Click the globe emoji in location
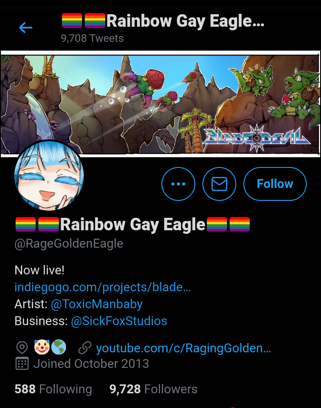This screenshot has width=321, height=408. click(58, 347)
